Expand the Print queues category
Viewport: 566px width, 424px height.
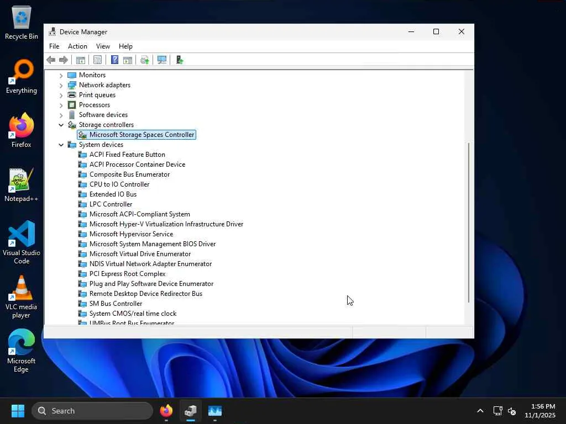[61, 95]
